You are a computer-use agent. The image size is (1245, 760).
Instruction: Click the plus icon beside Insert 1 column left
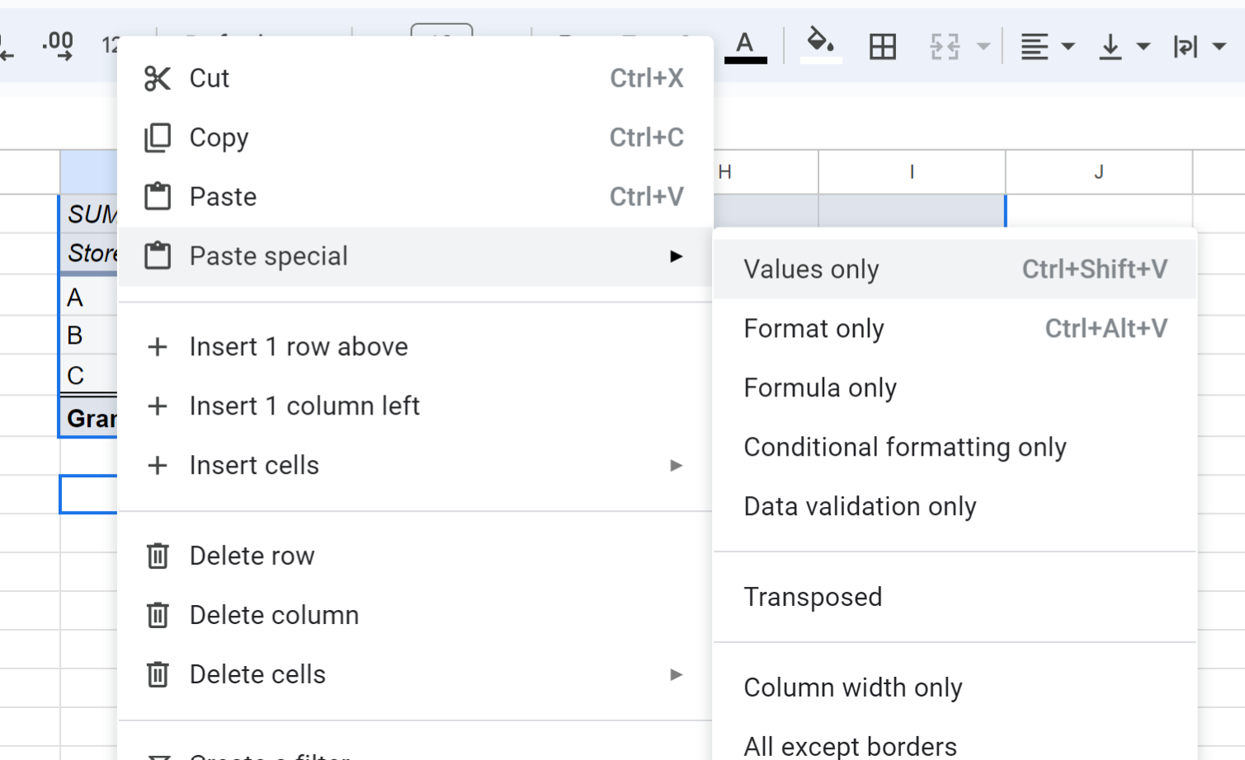pos(158,406)
